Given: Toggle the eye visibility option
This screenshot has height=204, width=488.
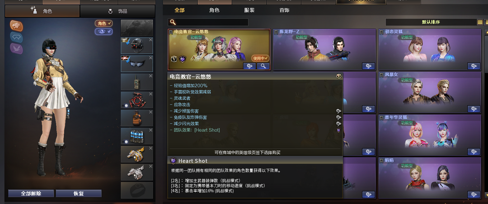Looking at the screenshot, I should pyautogui.click(x=104, y=32).
